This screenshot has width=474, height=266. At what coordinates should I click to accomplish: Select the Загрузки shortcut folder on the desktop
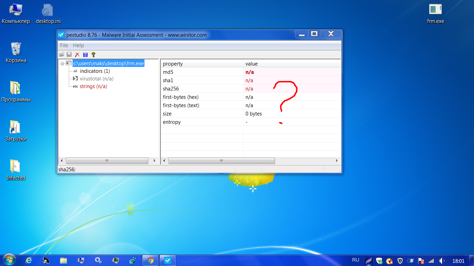(x=16, y=131)
